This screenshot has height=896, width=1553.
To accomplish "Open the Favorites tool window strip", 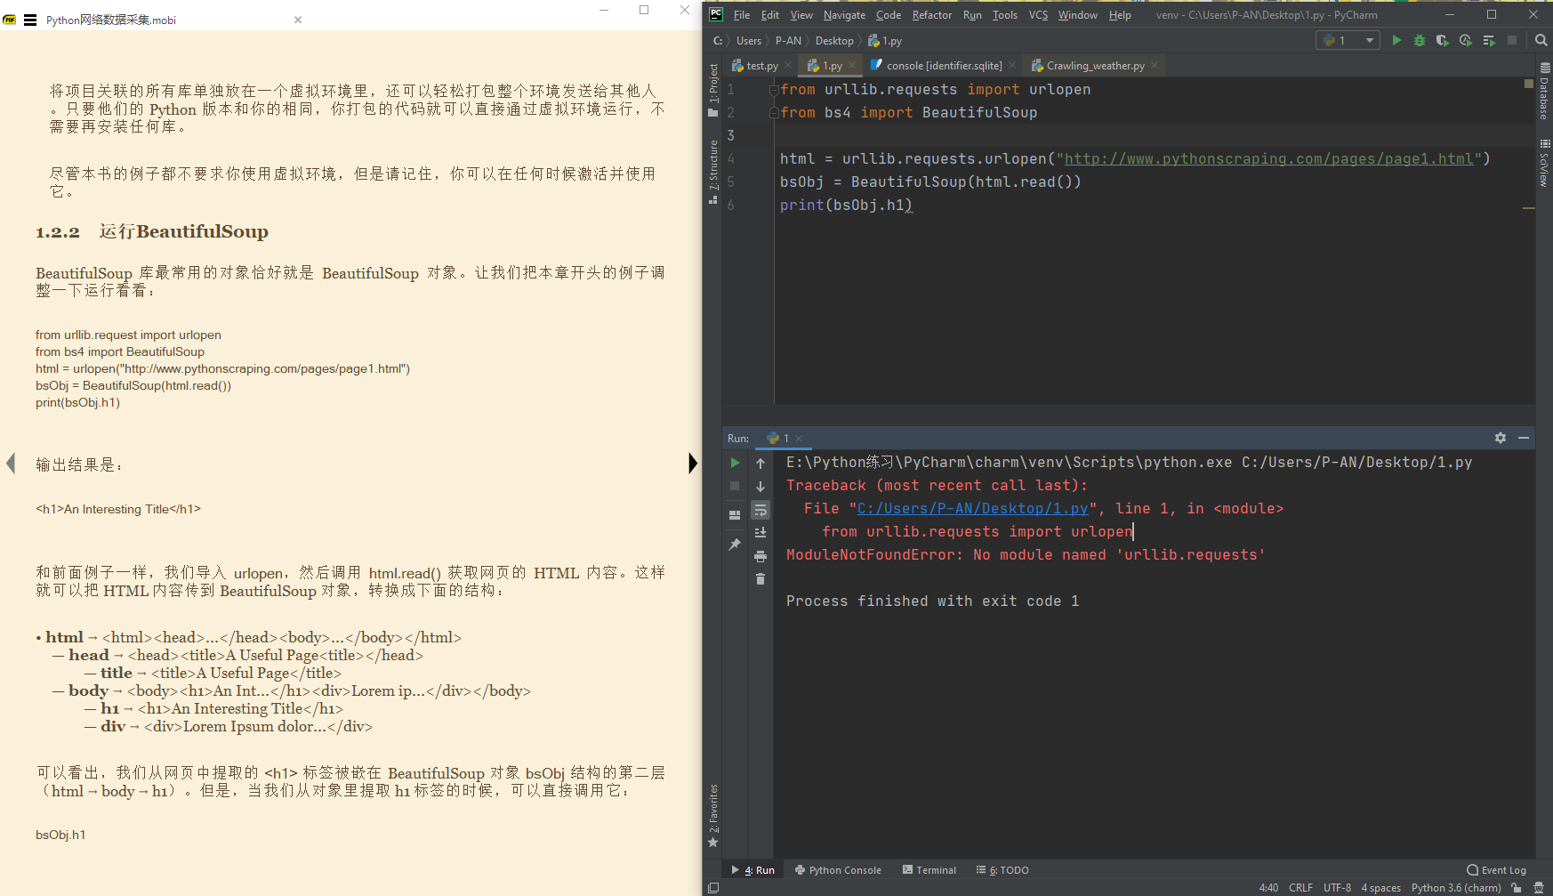I will 713,815.
